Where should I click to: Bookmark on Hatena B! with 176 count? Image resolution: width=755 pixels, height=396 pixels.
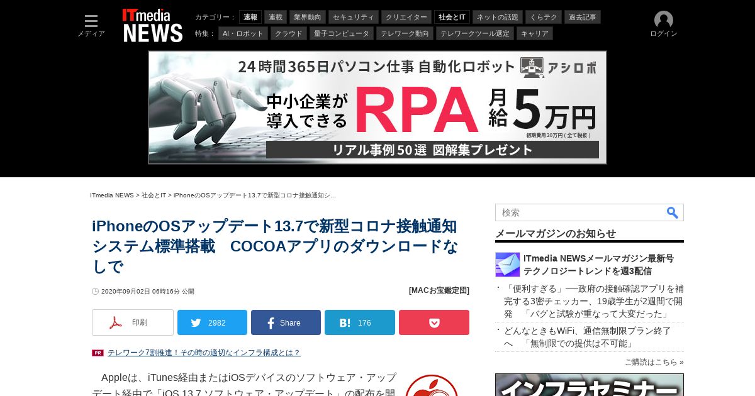(x=360, y=322)
